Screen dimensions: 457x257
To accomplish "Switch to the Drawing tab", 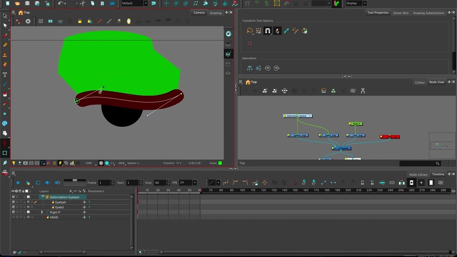I will tap(215, 13).
